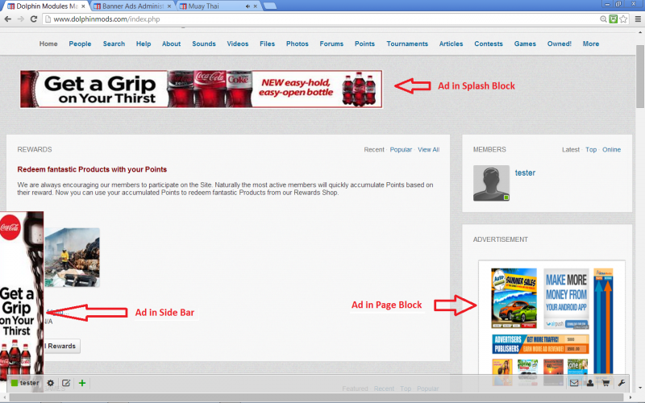Open the Search menu item
This screenshot has width=645, height=403.
(x=114, y=44)
